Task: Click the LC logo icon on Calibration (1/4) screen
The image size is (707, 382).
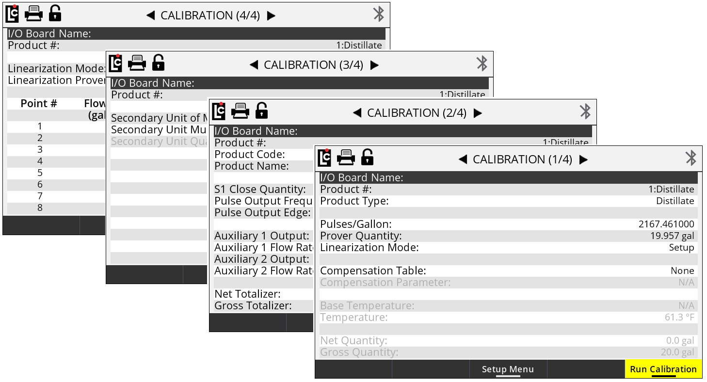Action: point(324,158)
